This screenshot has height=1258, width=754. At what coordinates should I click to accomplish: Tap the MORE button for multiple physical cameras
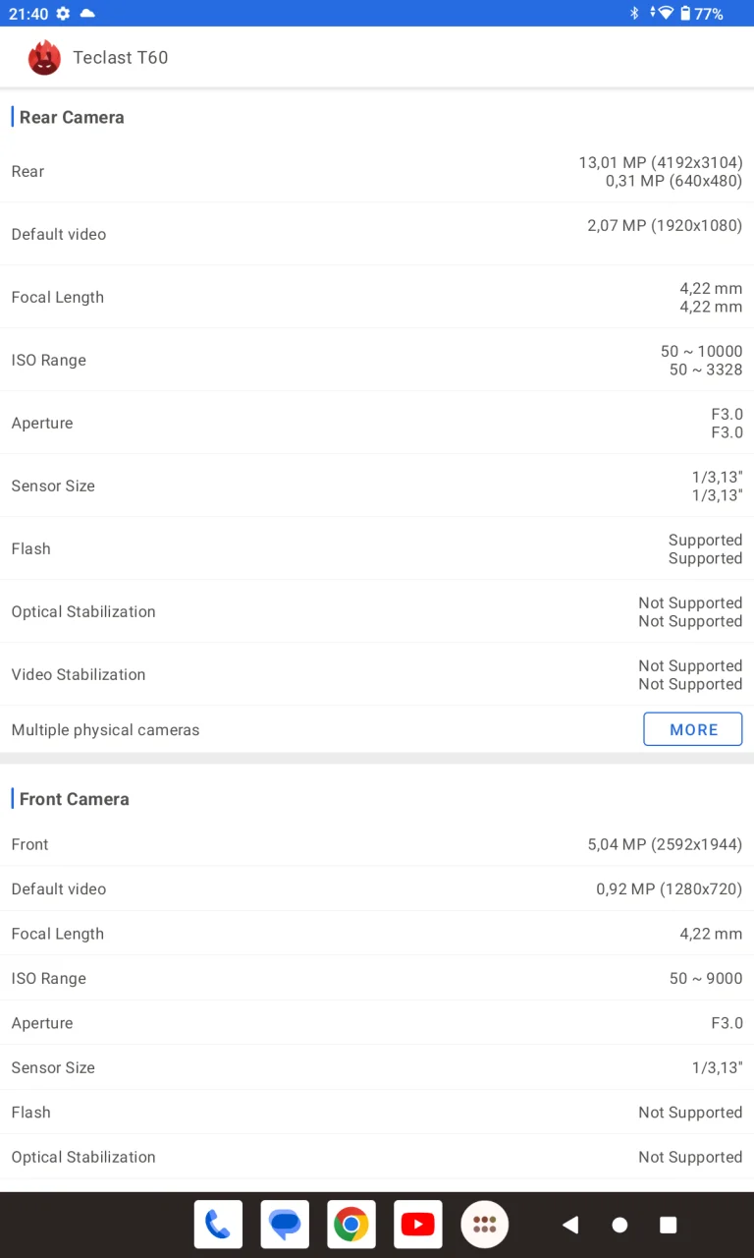click(x=693, y=729)
